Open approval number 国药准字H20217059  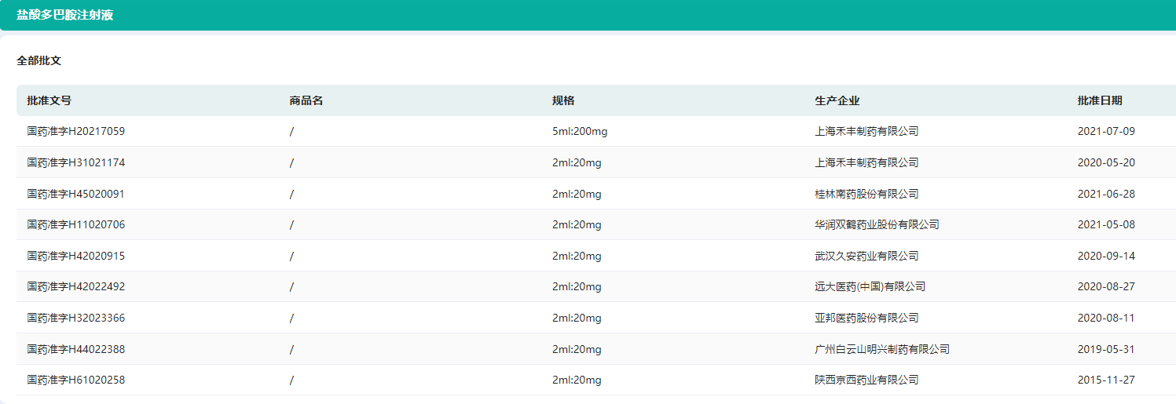tap(76, 131)
